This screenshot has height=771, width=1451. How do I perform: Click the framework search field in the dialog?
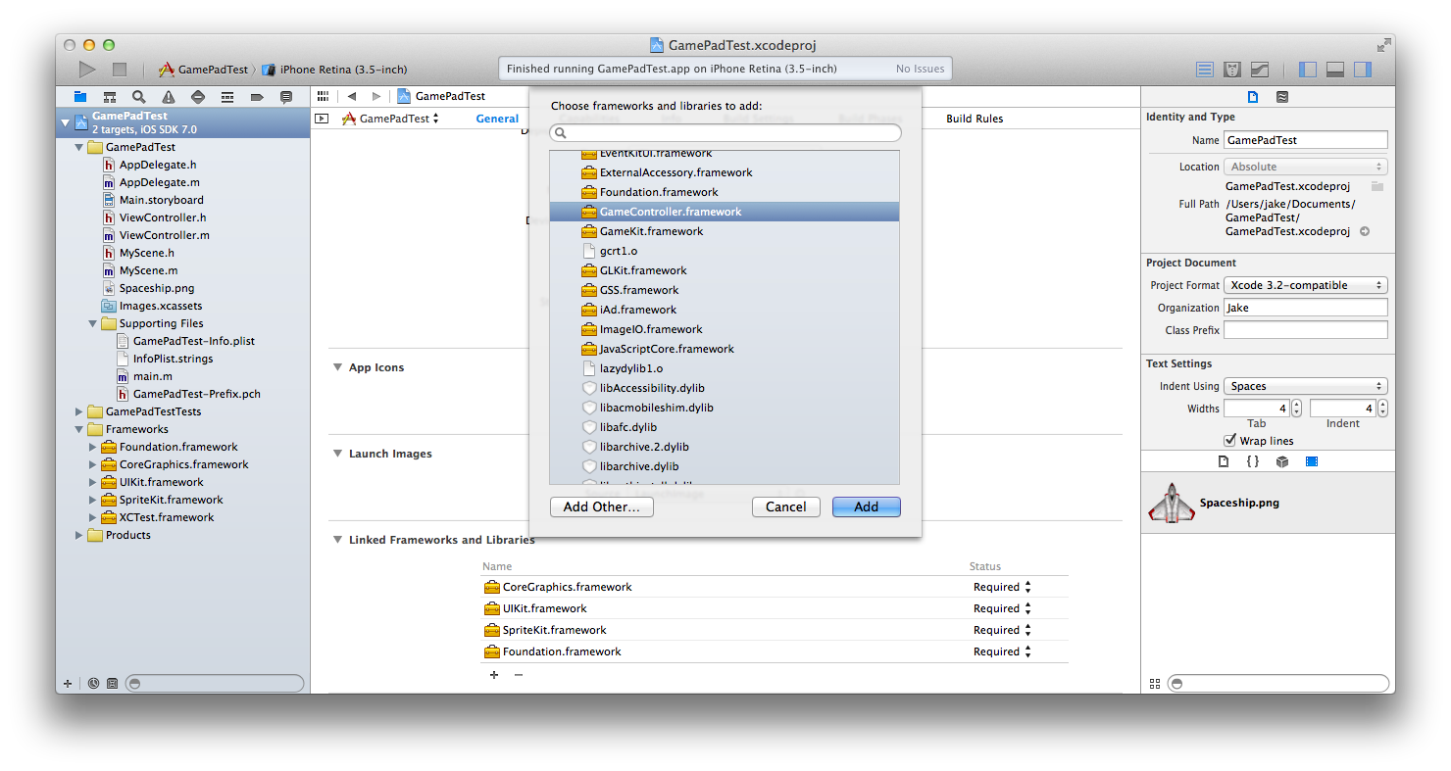point(725,132)
